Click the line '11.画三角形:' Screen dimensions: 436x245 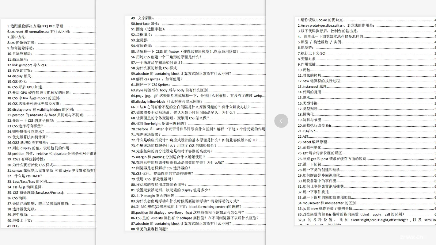click(51, 59)
